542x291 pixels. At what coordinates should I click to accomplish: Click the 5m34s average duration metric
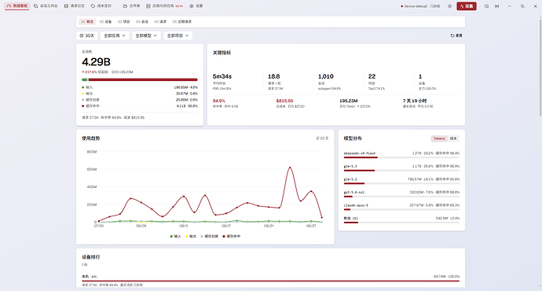click(222, 76)
